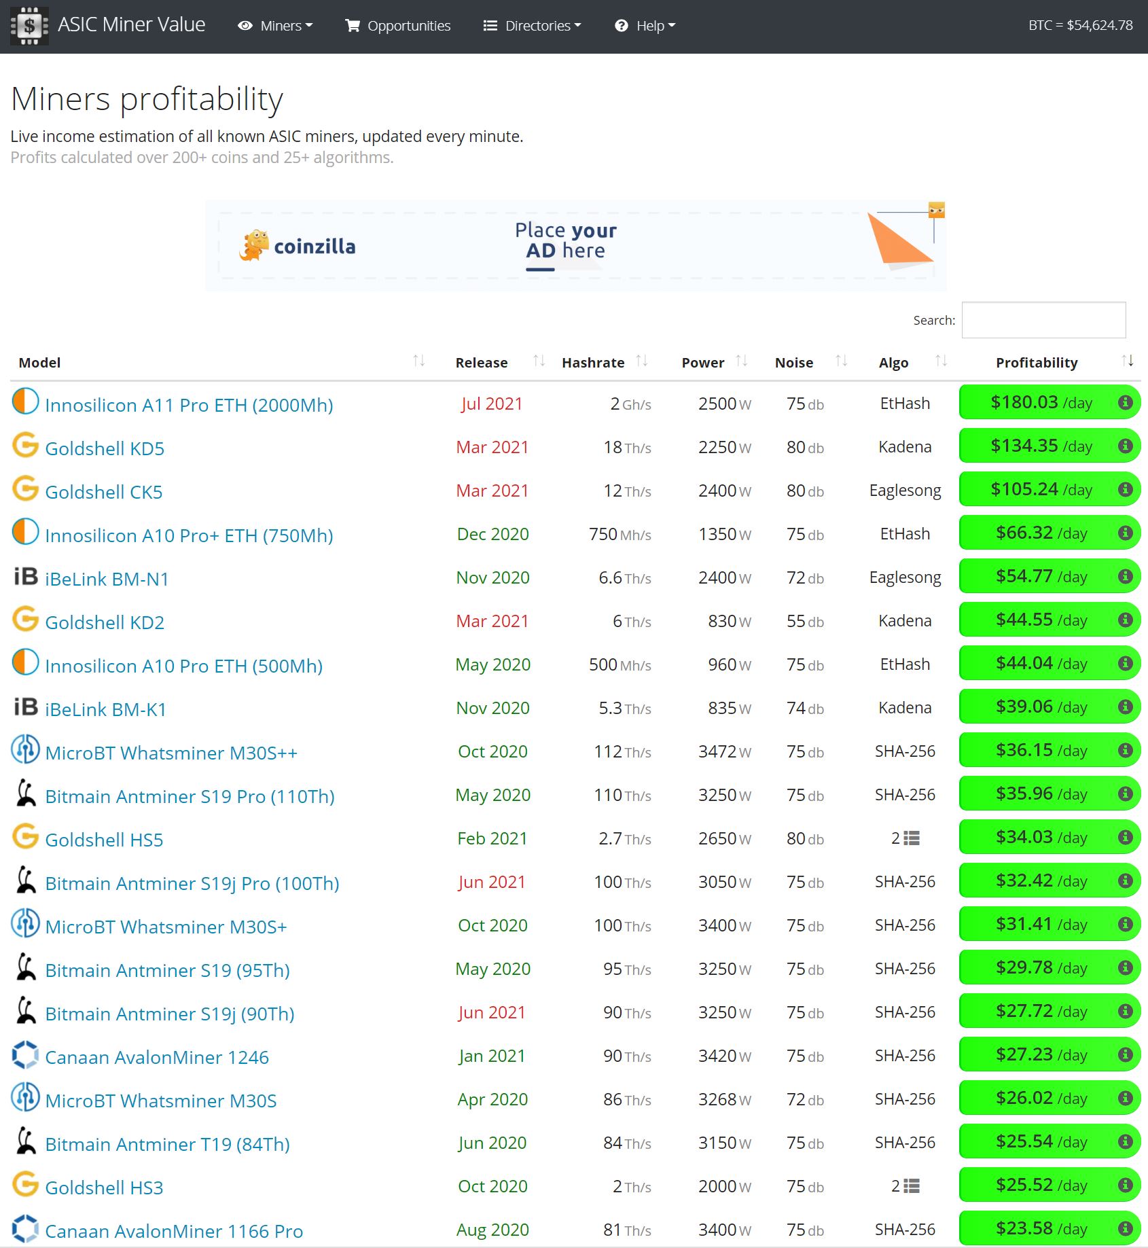Screen dimensions: 1148x1248
Task: Click the algorithm list icon for Goldshell HS5
Action: 912,839
